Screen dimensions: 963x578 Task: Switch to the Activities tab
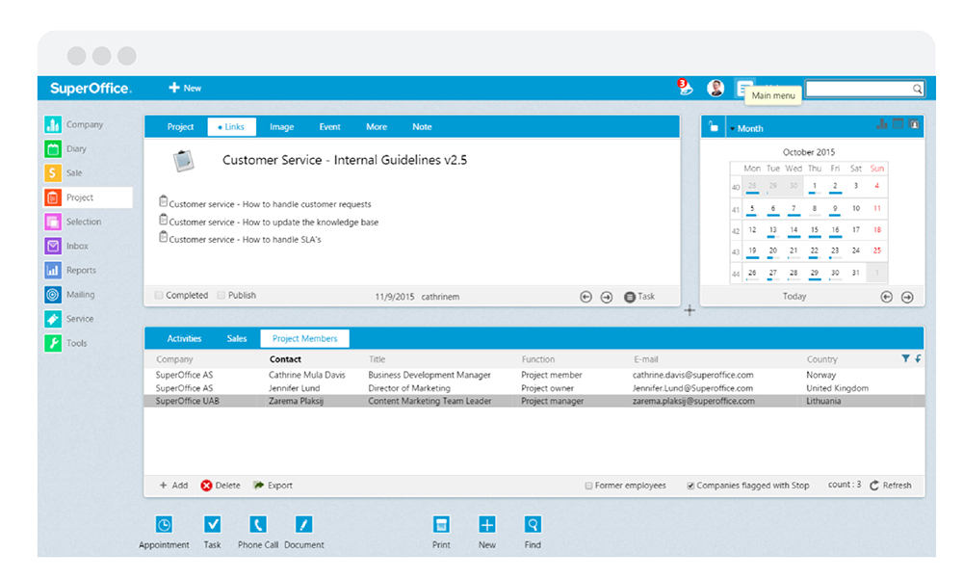[x=184, y=338]
